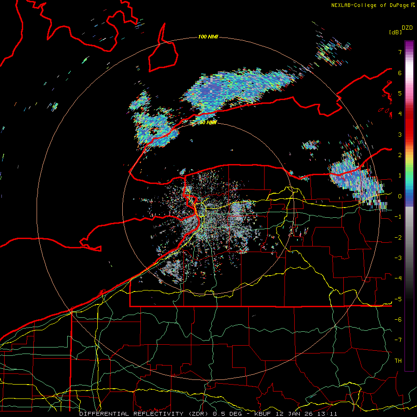This screenshot has width=417, height=417.
Task: Click the scale value -7
Action: click(x=398, y=340)
